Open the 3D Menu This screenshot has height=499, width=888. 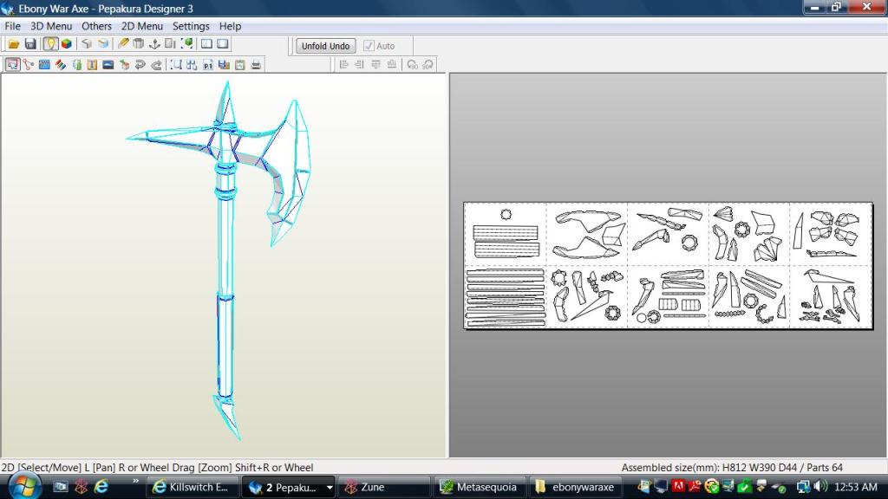(51, 26)
